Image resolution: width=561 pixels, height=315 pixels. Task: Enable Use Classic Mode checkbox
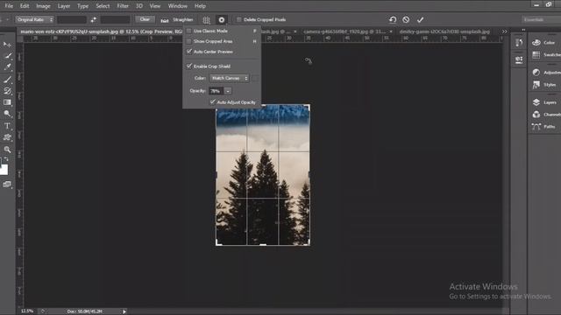[x=189, y=31]
